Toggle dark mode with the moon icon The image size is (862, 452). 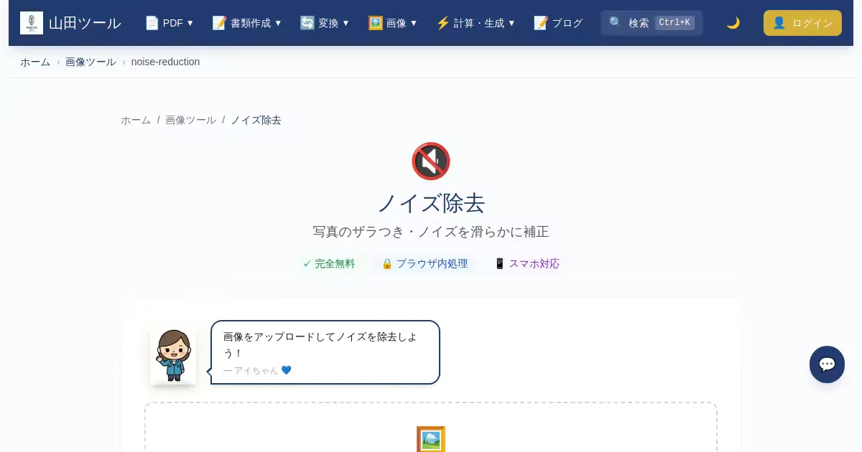733,23
